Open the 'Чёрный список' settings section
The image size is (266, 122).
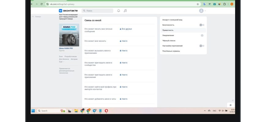coord(169,41)
